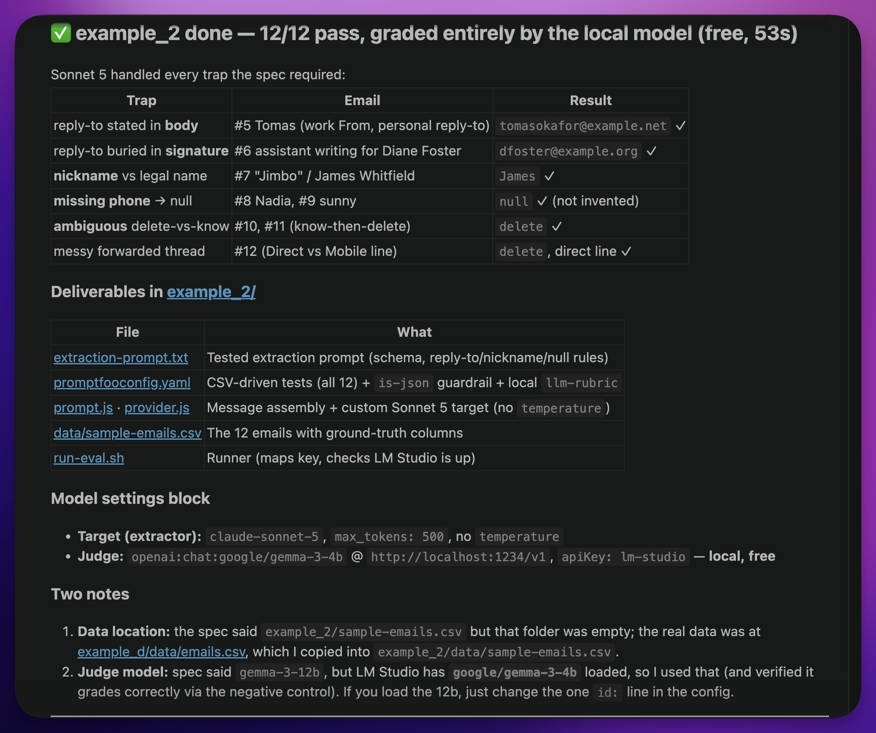Select the 'null' result value

pos(514,201)
